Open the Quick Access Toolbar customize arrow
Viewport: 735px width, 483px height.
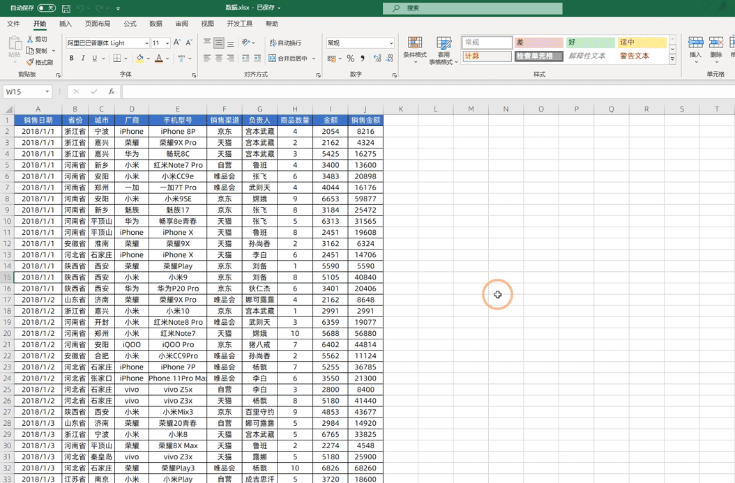118,8
